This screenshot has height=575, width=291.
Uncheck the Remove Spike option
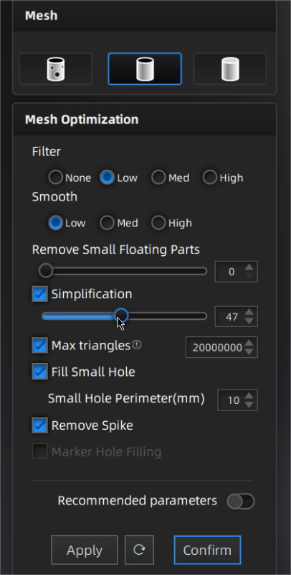click(40, 425)
